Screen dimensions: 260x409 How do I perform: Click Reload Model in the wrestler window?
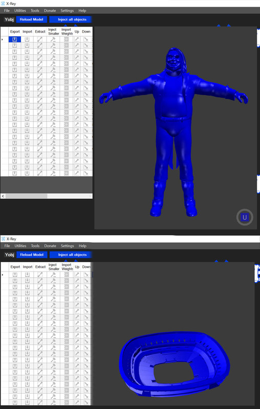(x=32, y=19)
